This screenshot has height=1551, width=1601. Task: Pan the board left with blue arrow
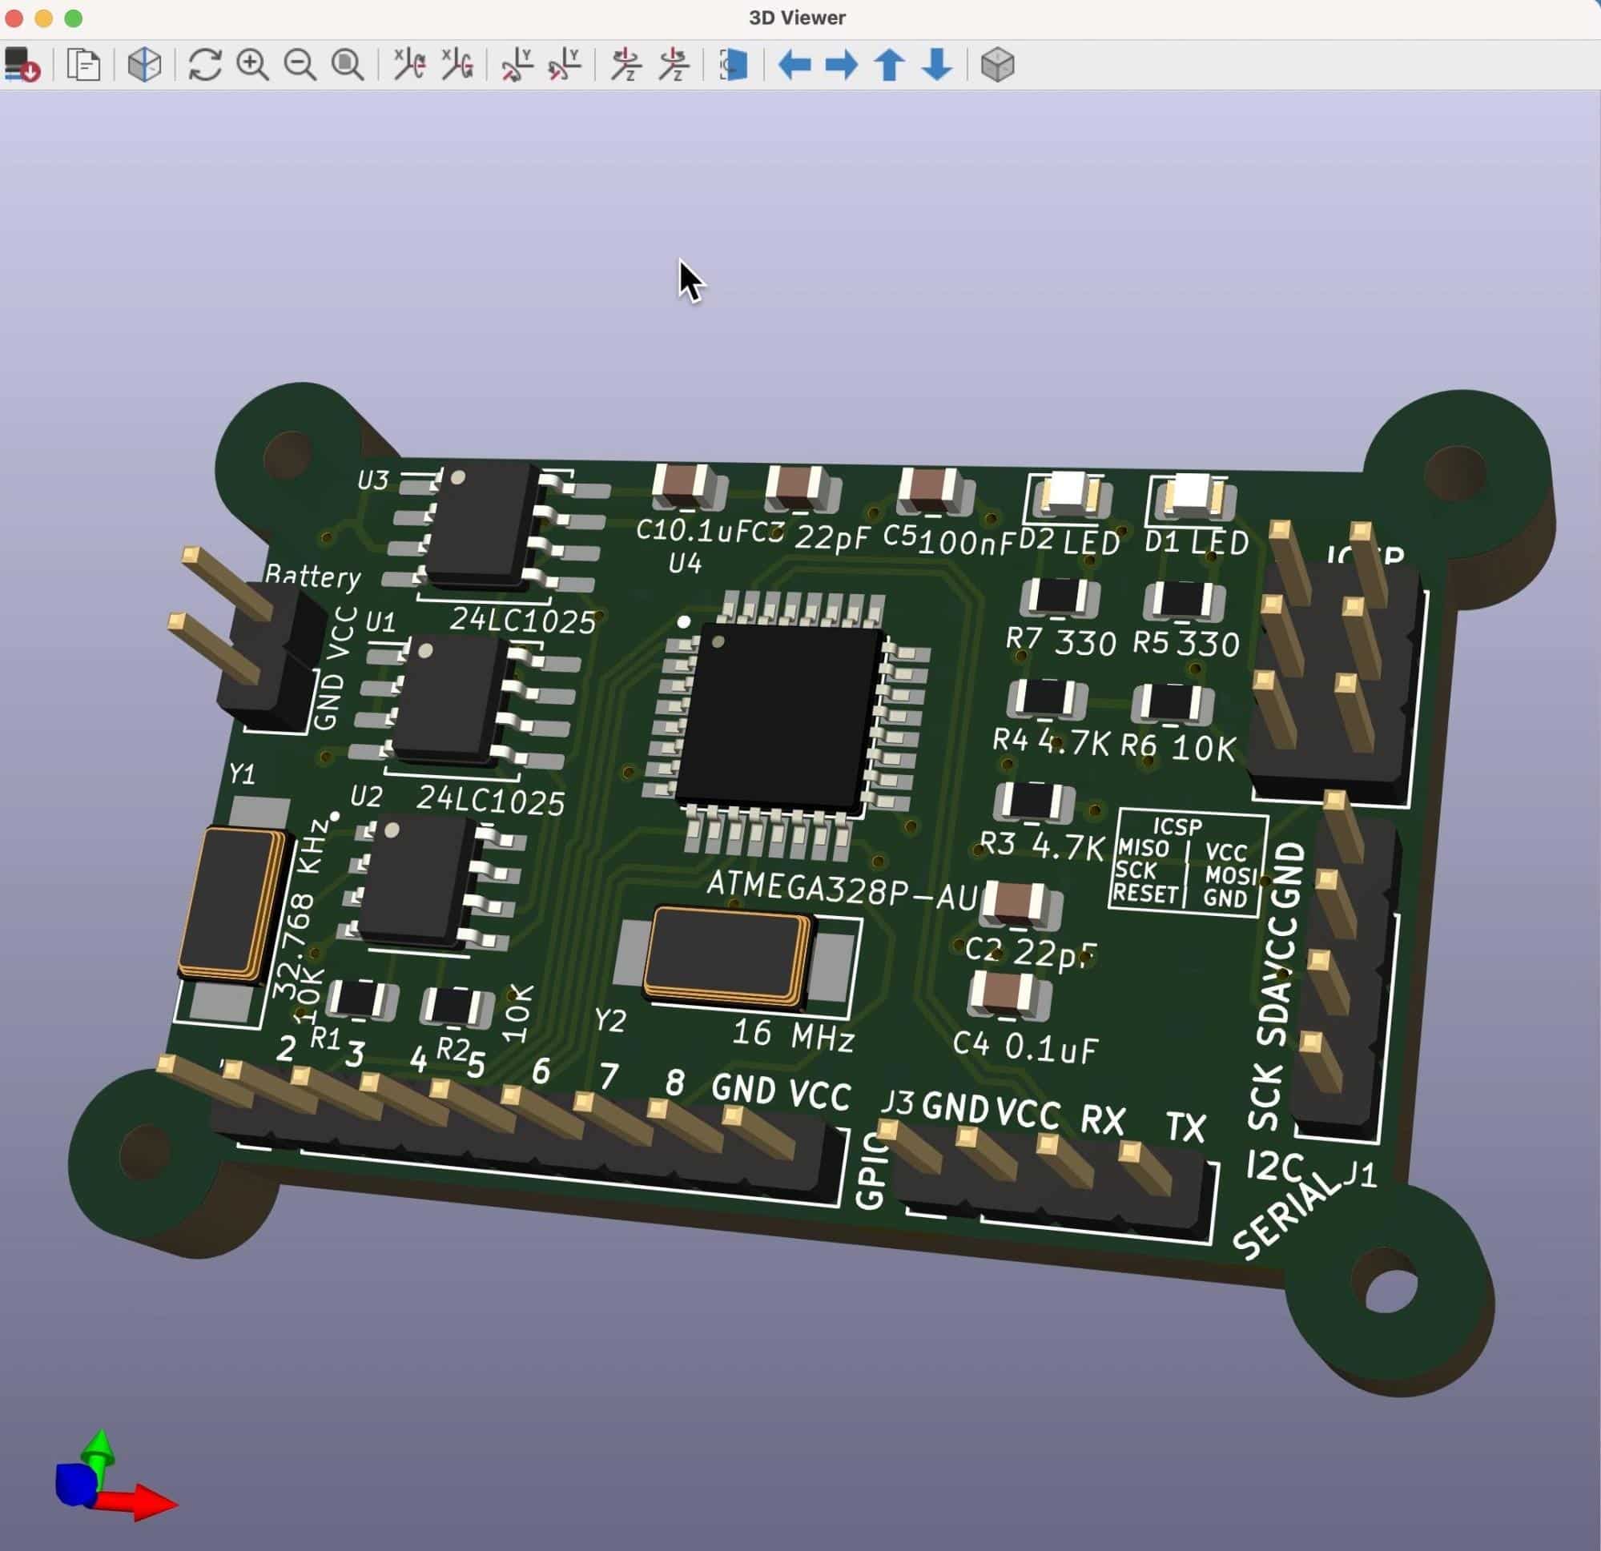pos(794,65)
